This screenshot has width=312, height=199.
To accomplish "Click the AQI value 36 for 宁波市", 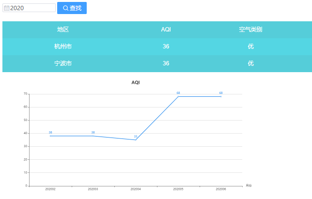I will 166,63.
